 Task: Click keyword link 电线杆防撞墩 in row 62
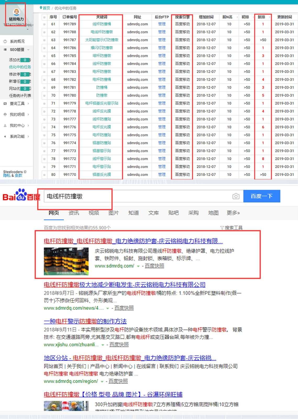coord(102,32)
